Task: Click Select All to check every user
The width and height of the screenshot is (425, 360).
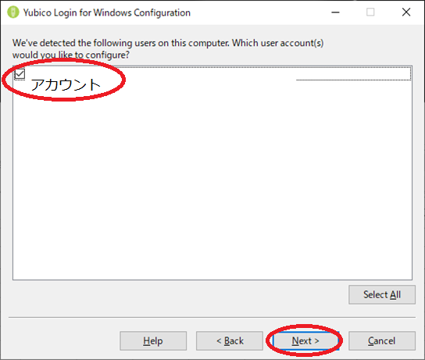Action: (382, 294)
